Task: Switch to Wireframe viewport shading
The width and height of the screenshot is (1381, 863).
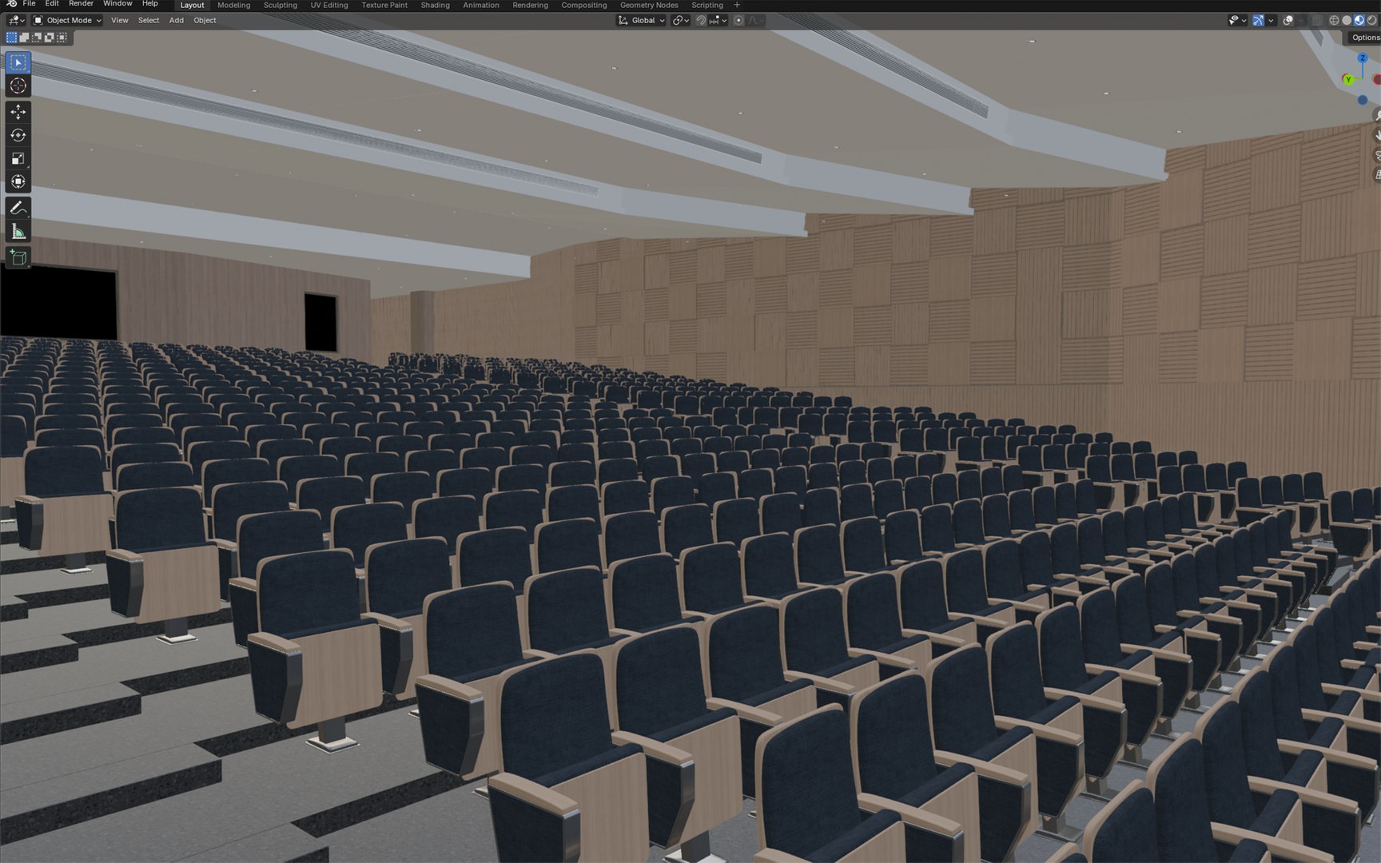Action: click(x=1334, y=20)
